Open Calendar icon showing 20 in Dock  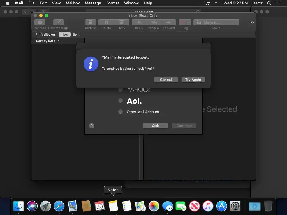(99, 206)
